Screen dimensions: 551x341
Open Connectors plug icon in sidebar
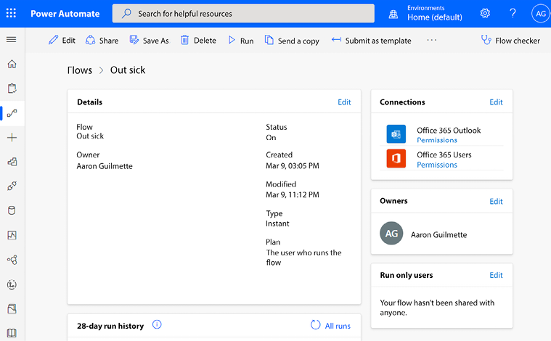pos(12,186)
